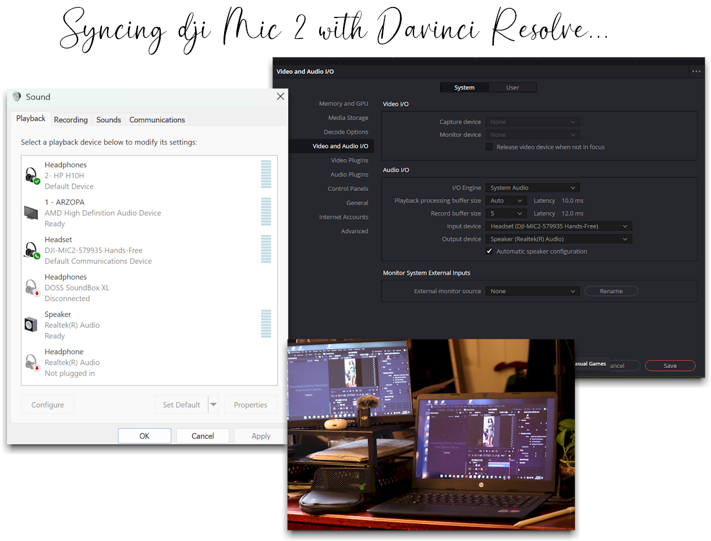Click the level meter beside Realtek Speaker
Image resolution: width=711 pixels, height=541 pixels.
pyautogui.click(x=266, y=324)
